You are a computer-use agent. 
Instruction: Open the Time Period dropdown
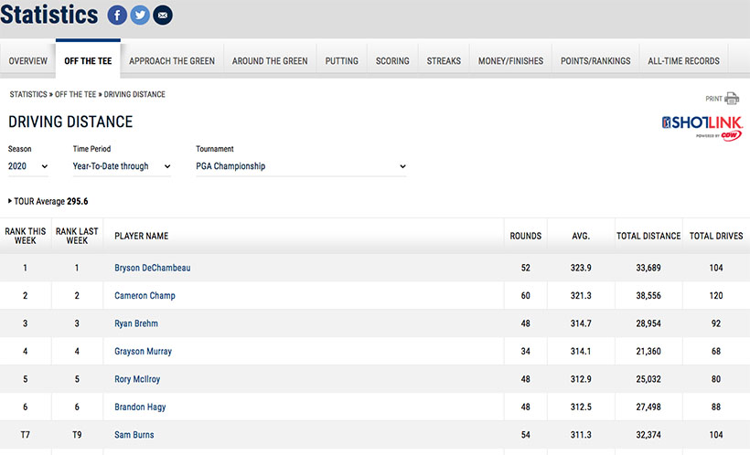[x=123, y=166]
